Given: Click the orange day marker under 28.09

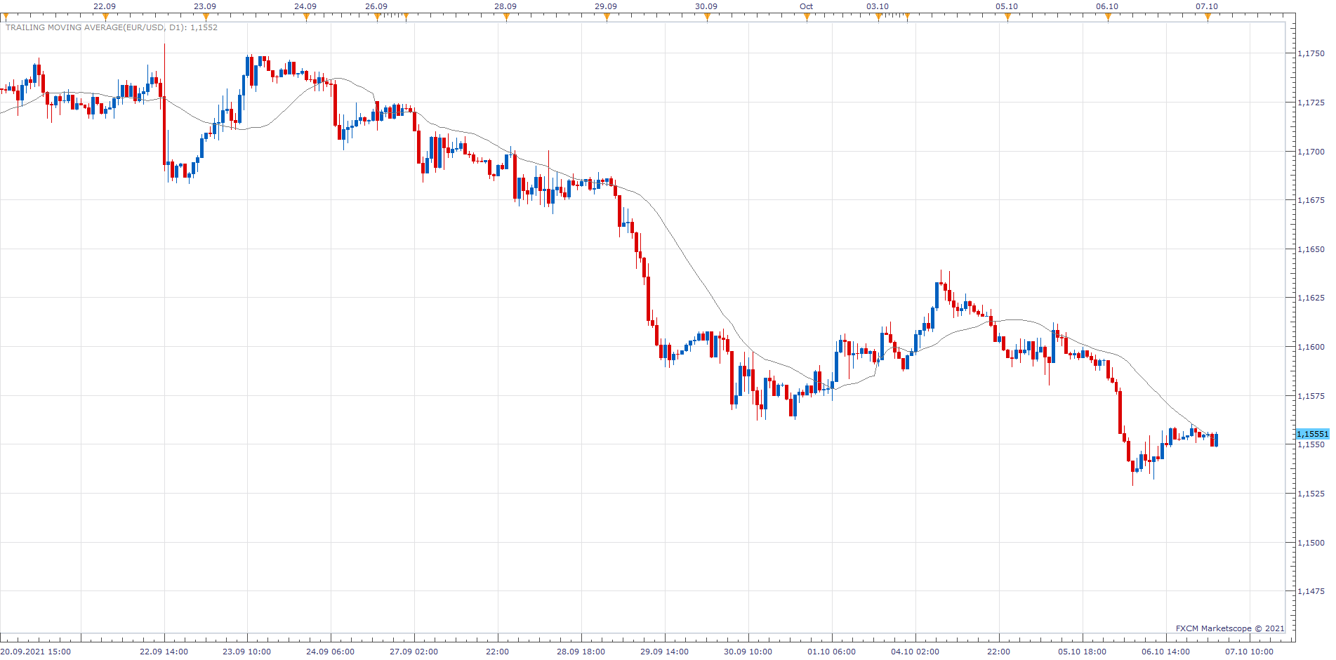Looking at the screenshot, I should (x=506, y=18).
